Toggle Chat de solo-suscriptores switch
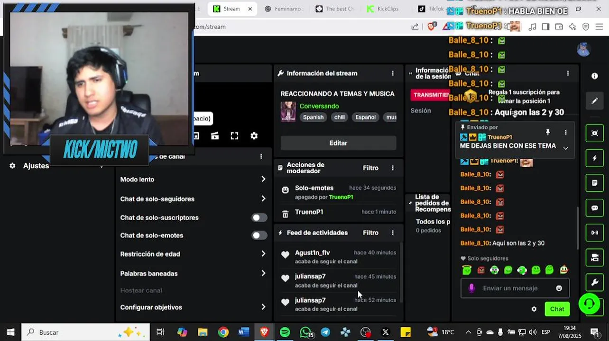The height and width of the screenshot is (341, 609). click(259, 218)
